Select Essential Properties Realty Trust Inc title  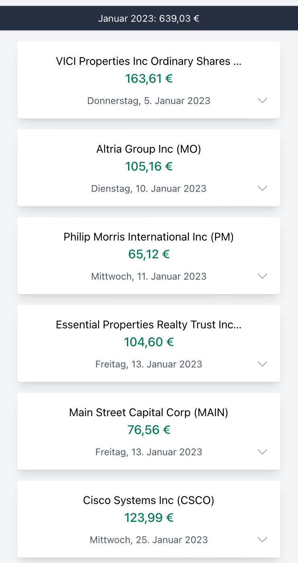[149, 325]
